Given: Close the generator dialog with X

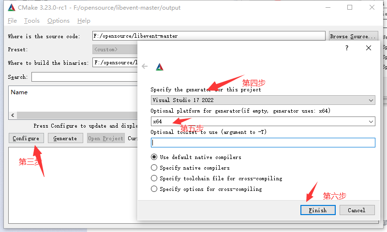Looking at the screenshot, I should pos(369,48).
